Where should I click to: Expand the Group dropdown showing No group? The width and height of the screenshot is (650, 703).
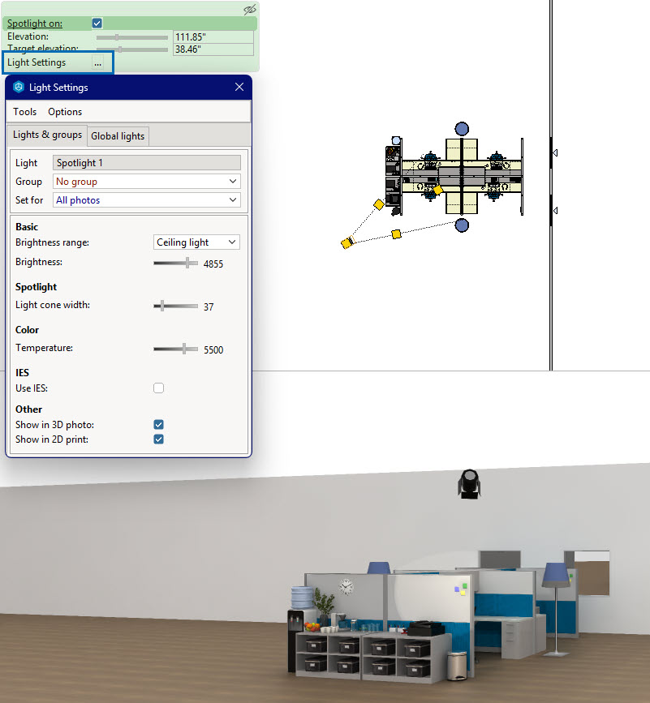click(147, 182)
